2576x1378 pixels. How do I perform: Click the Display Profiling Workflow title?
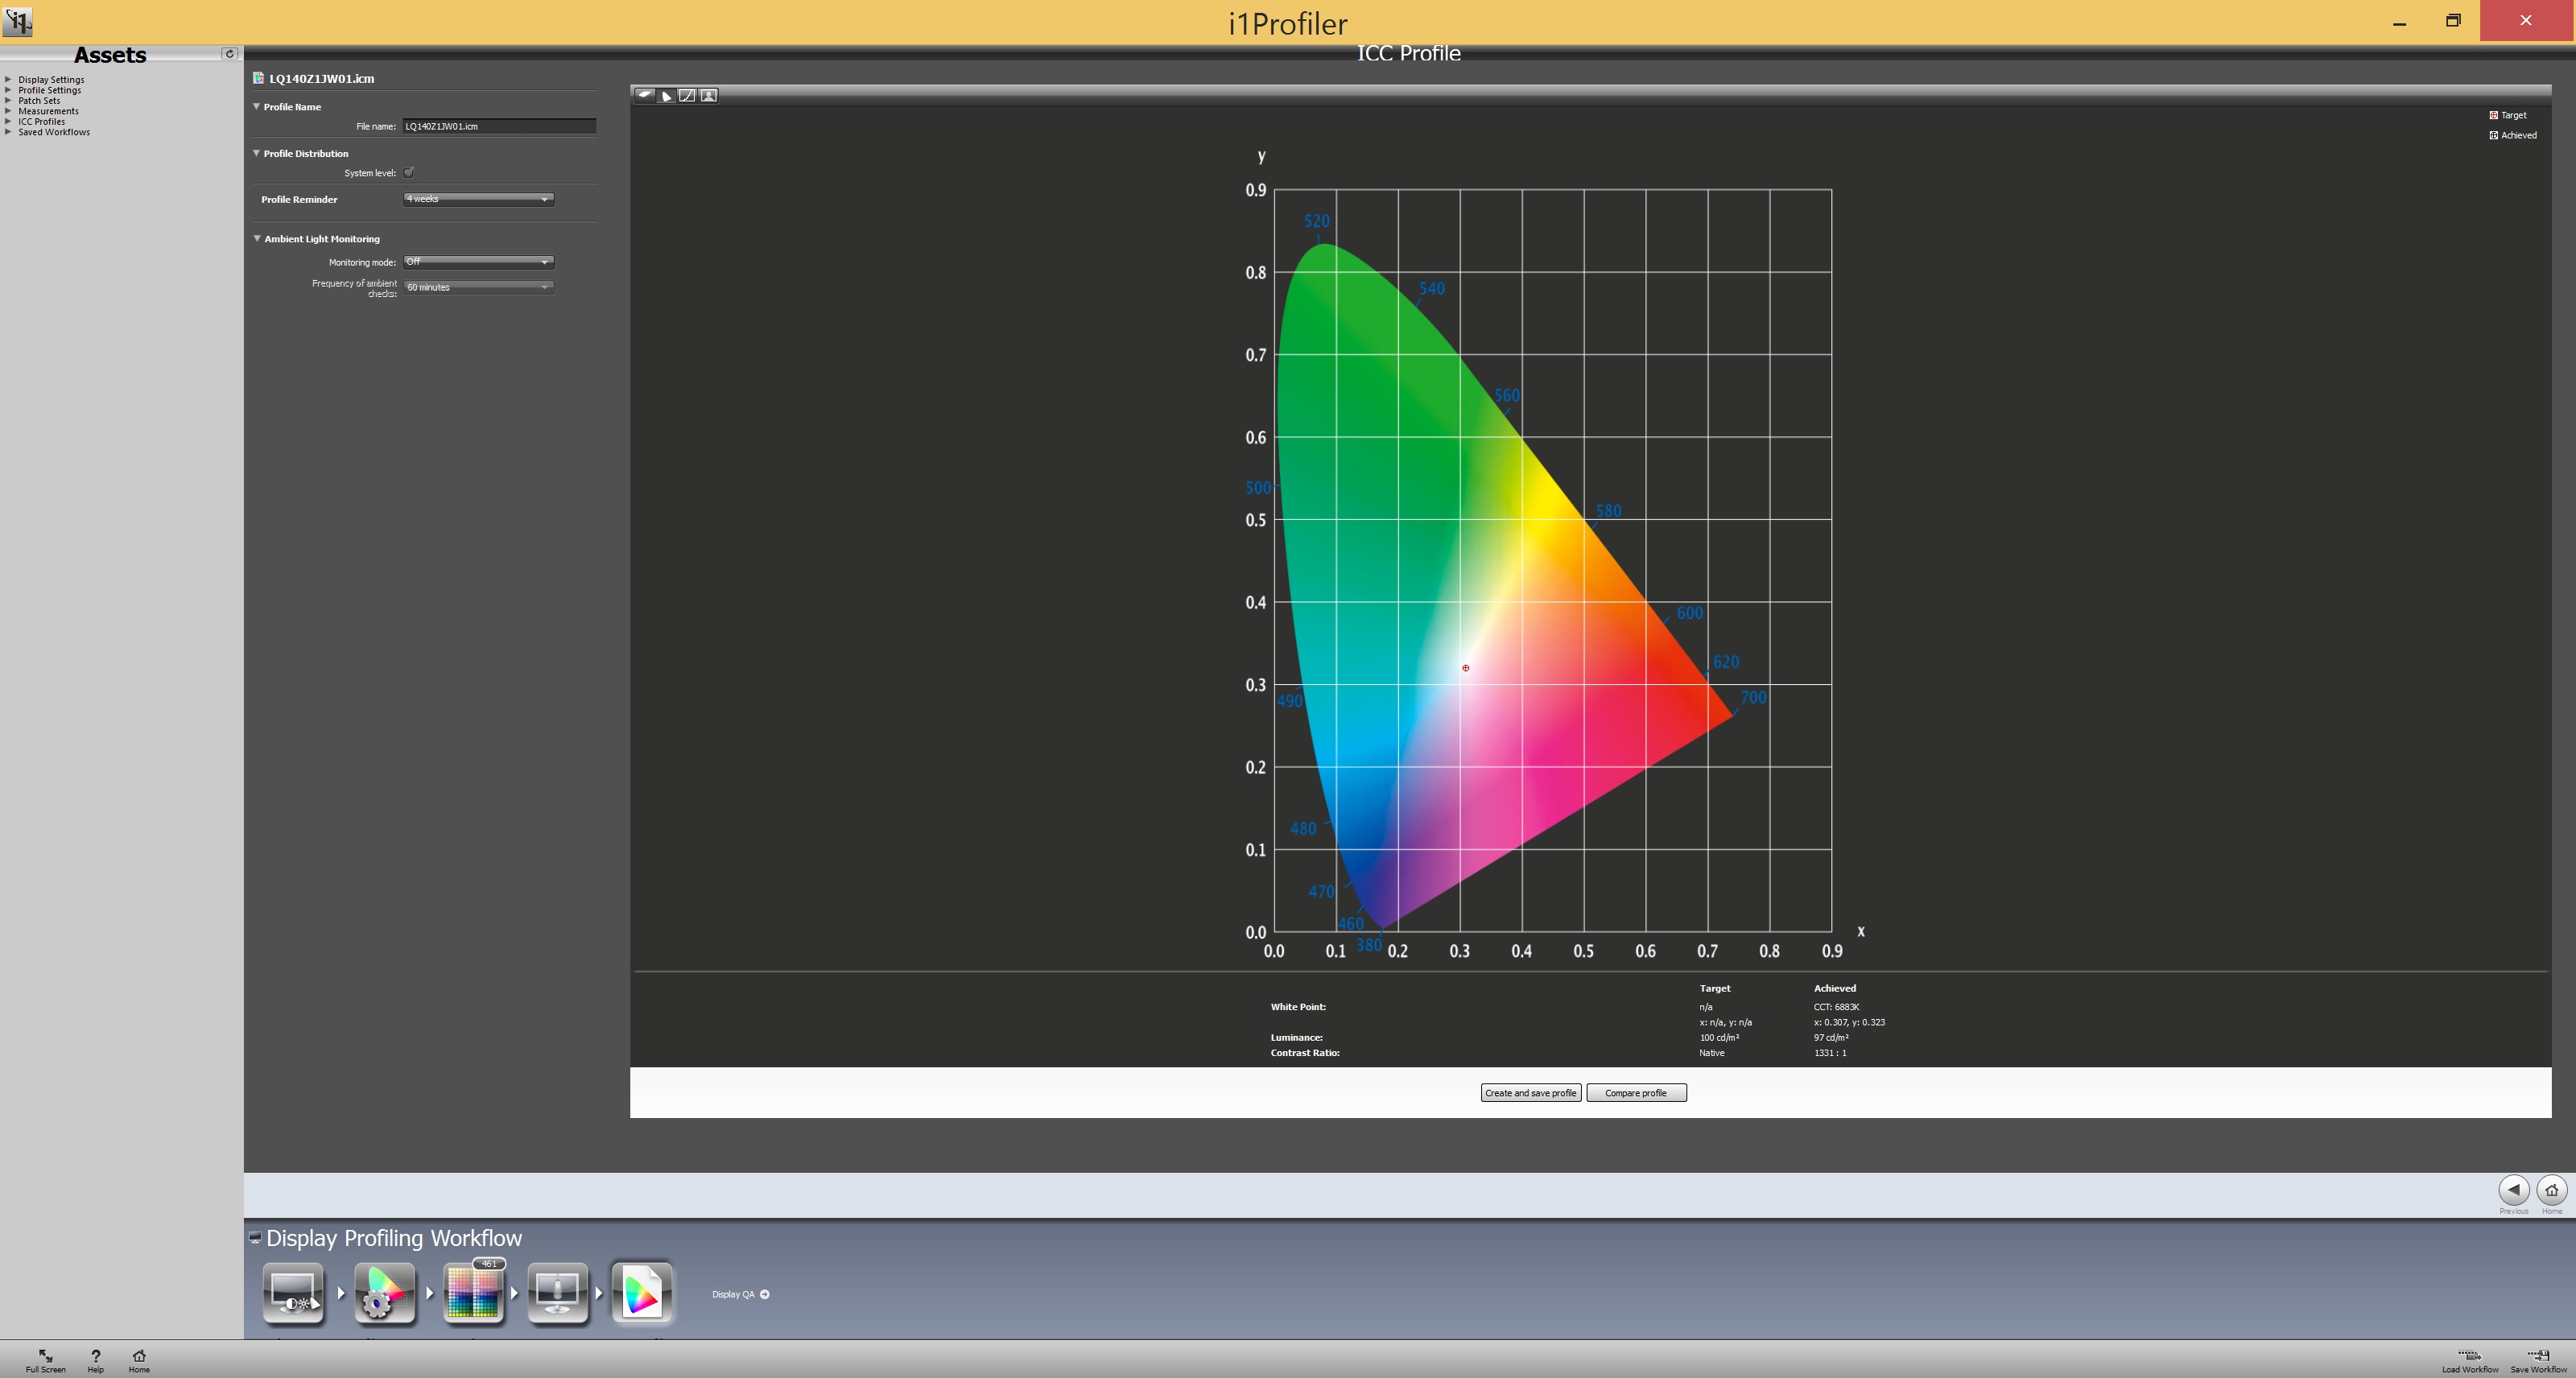(394, 1238)
